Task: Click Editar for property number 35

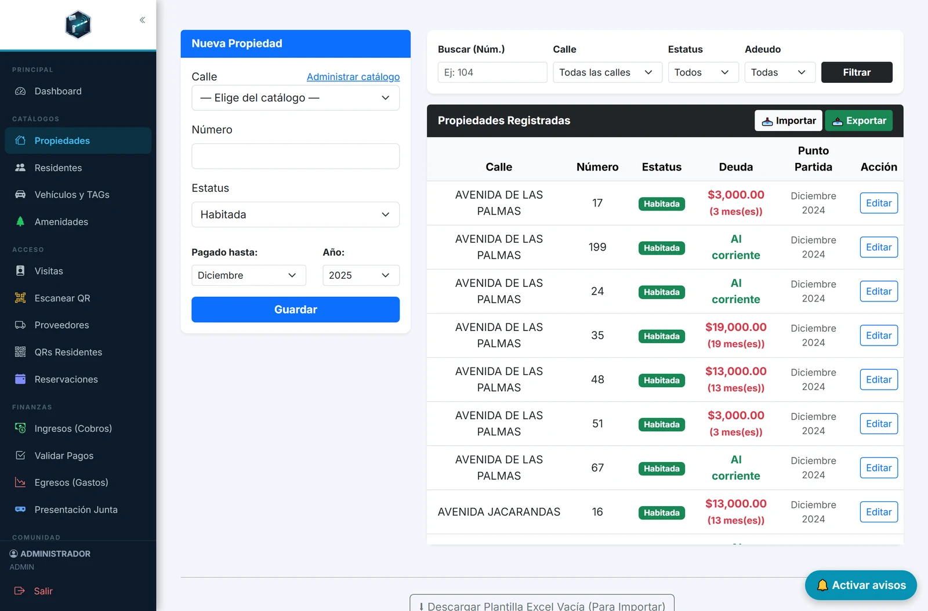Action: coord(879,335)
